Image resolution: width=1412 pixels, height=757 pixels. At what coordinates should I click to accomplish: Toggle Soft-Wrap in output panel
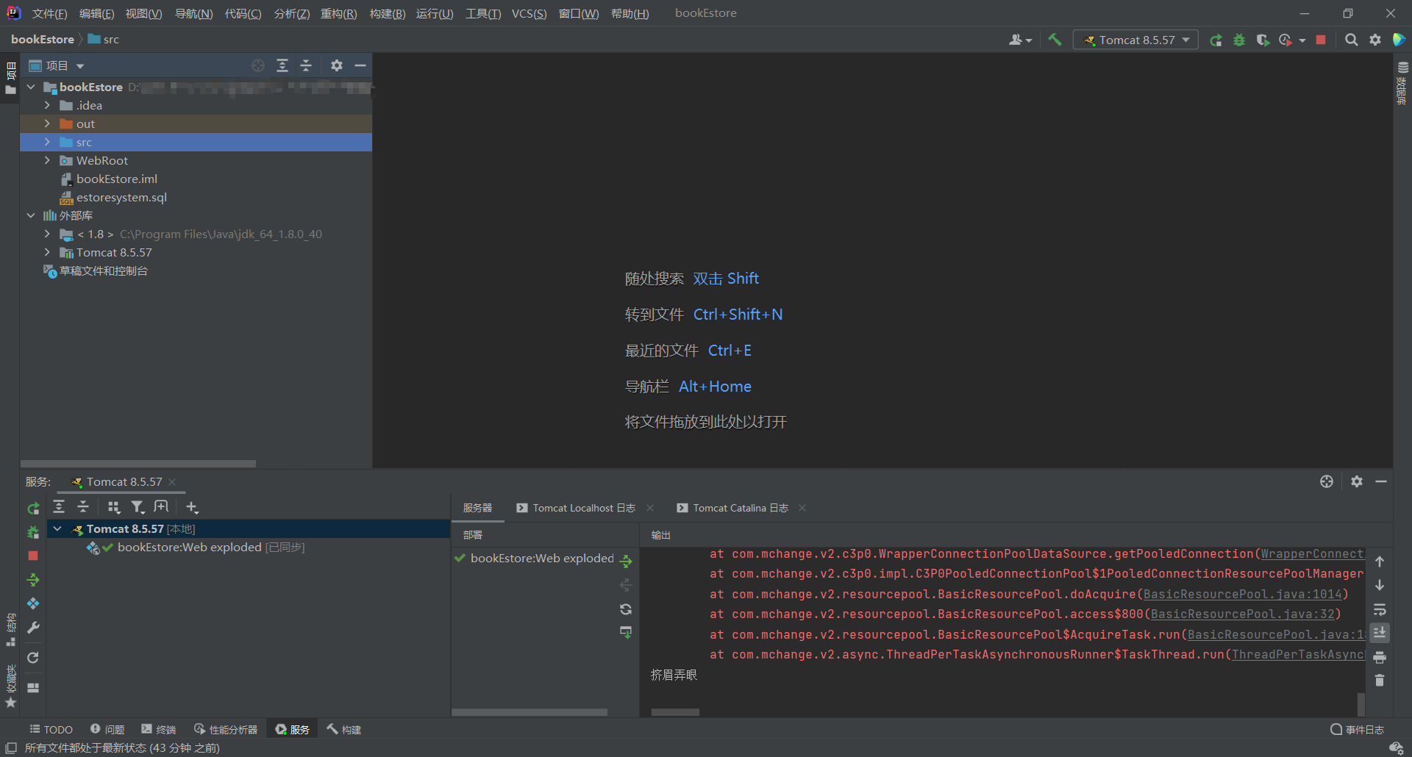(1380, 609)
